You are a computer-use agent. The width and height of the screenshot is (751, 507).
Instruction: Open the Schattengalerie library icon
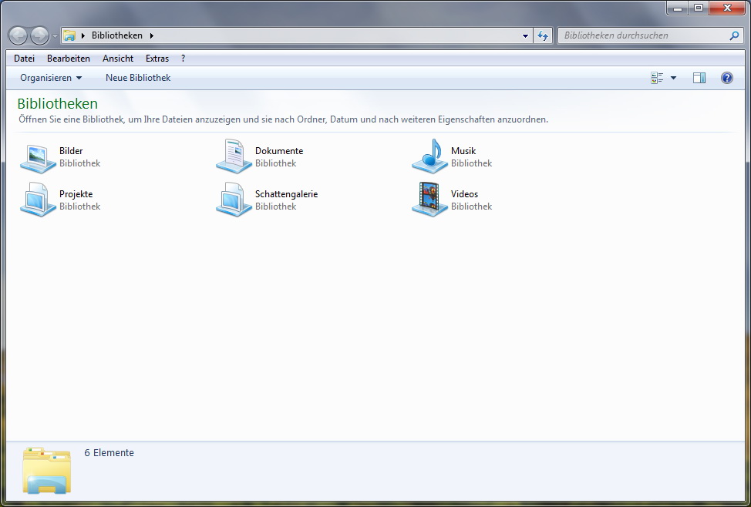point(234,200)
